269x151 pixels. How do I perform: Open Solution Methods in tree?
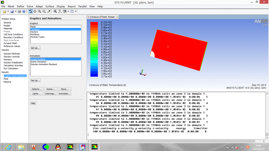pyautogui.click(x=12, y=54)
